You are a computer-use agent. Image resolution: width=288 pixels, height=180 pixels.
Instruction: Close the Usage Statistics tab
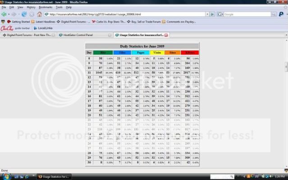[166, 35]
